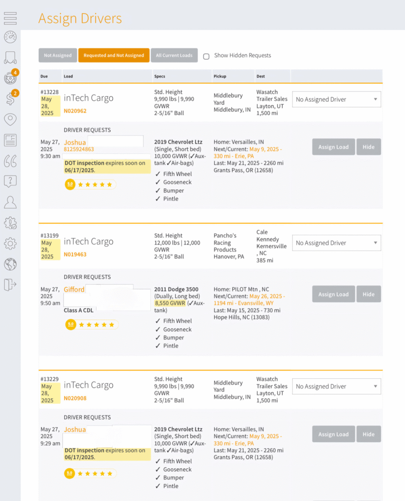Viewport: 405px width, 501px height.
Task: Open the gear with checkmark icon
Action: click(x=10, y=223)
